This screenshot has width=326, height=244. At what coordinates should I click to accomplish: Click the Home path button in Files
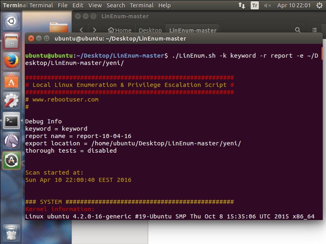coord(120,30)
